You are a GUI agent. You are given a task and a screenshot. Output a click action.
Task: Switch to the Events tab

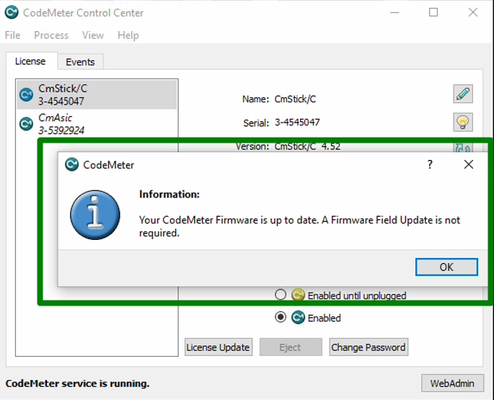[x=80, y=62]
